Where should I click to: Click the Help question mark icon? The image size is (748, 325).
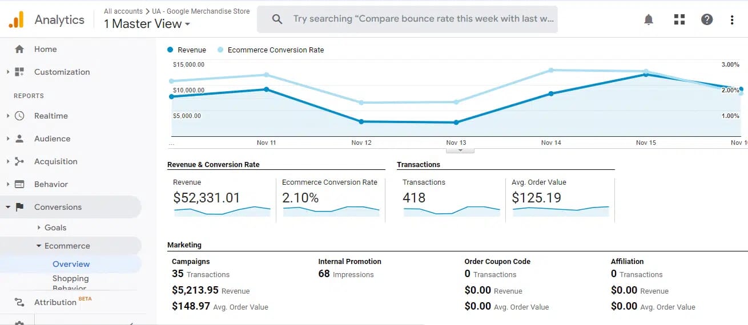(707, 19)
